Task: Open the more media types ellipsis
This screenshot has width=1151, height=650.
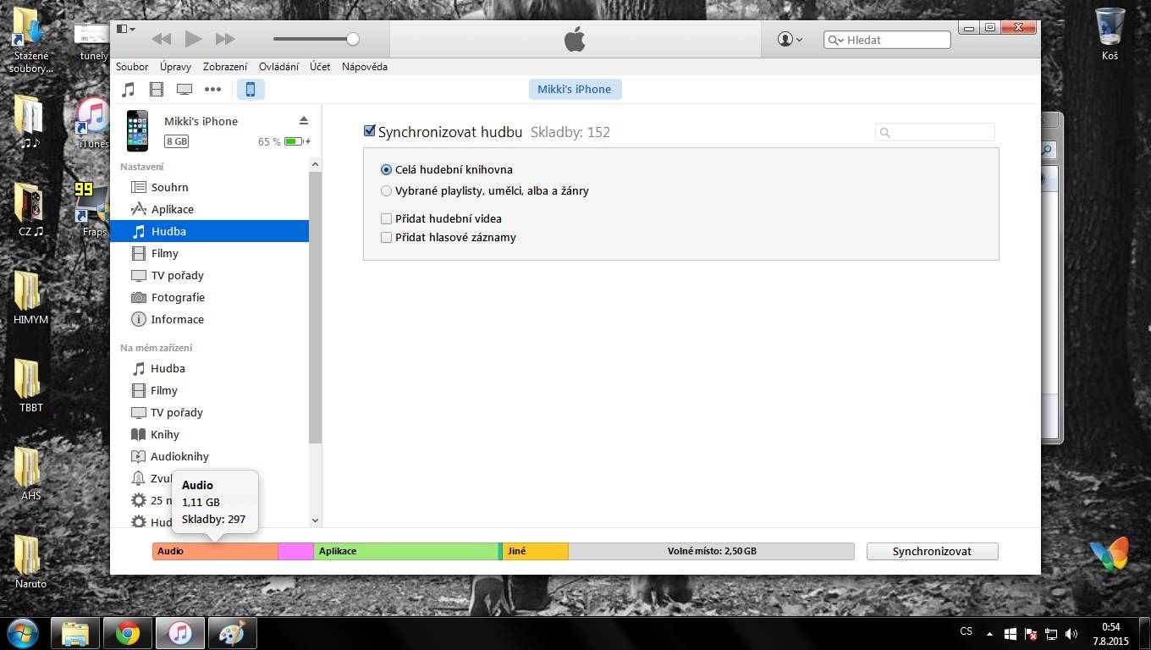Action: coord(213,89)
